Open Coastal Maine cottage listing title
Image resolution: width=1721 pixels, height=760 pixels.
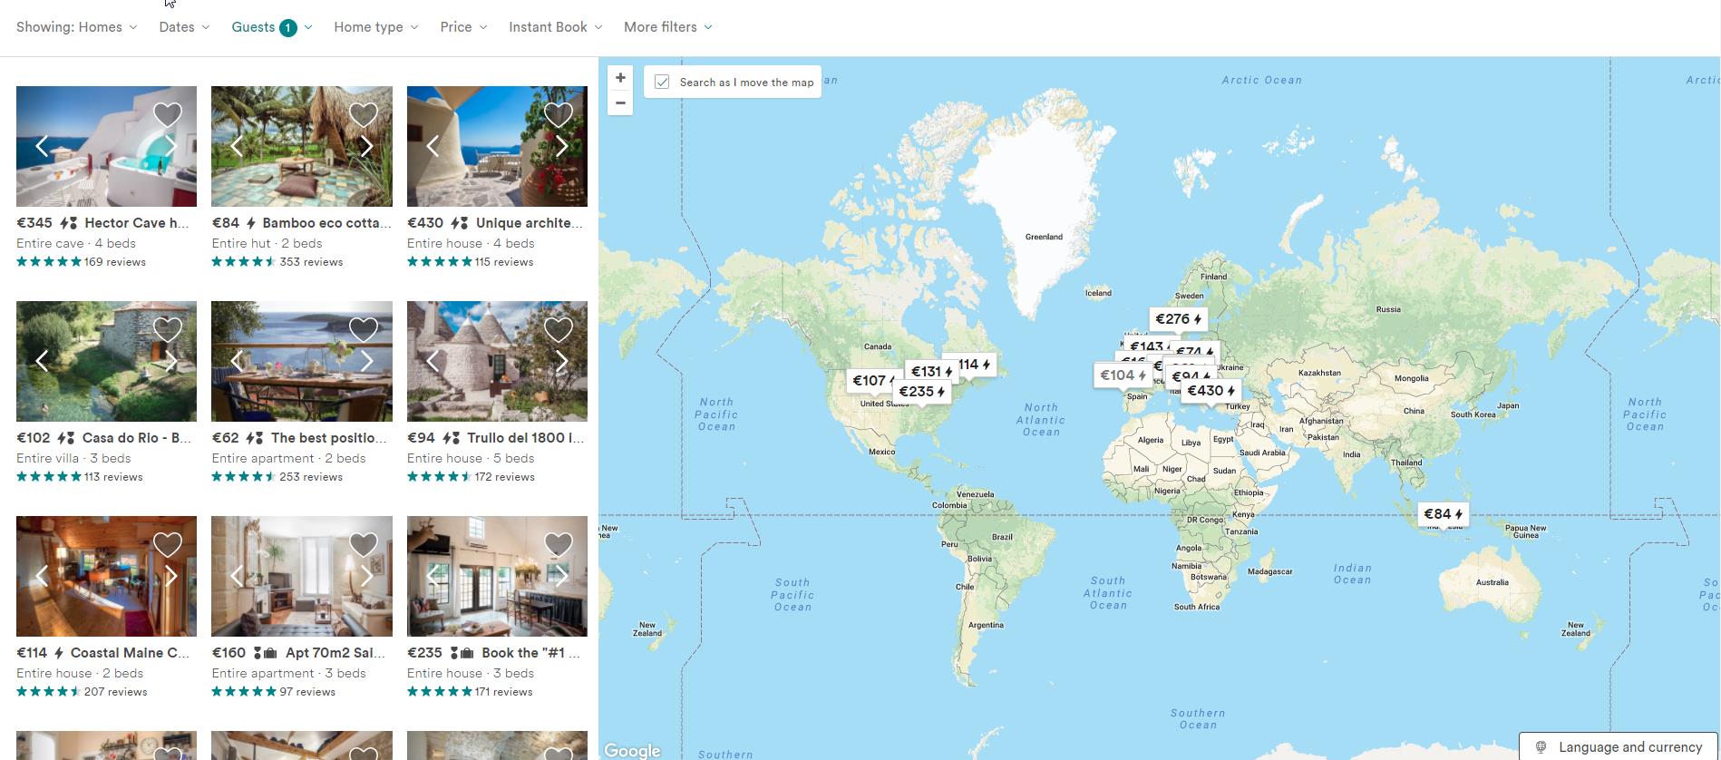click(x=131, y=653)
